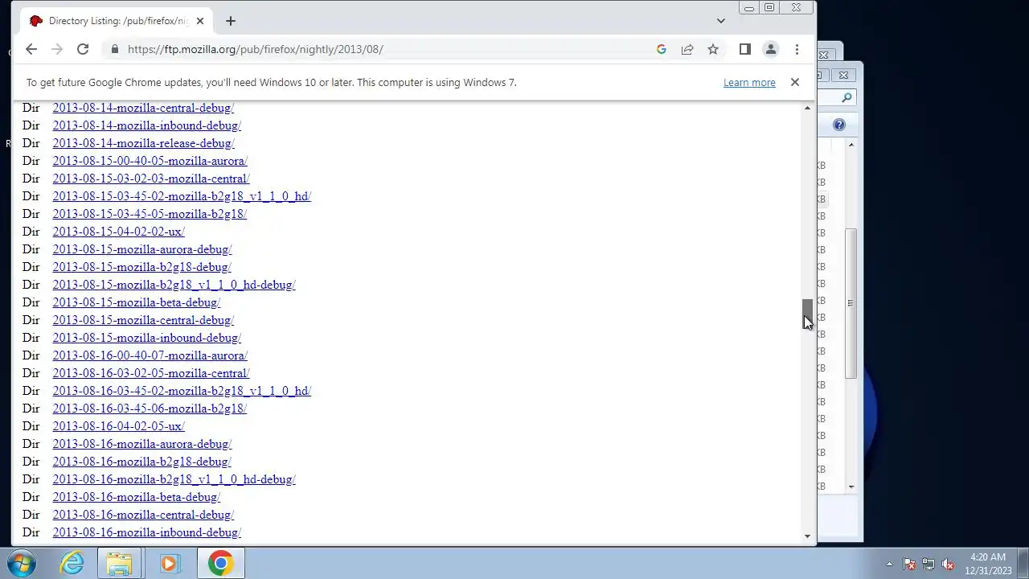Open the Learn more link
1029x579 pixels.
coord(749,82)
